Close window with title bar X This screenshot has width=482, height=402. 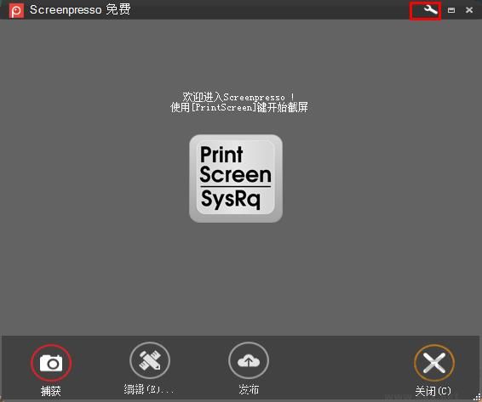coord(469,10)
